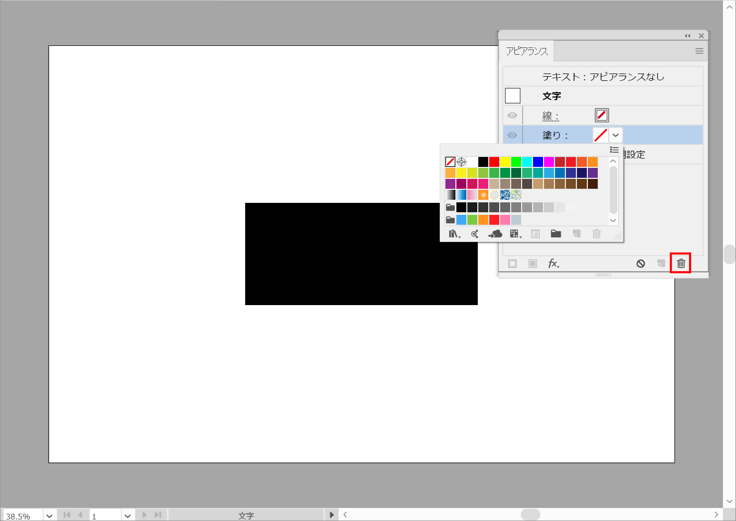736x521 pixels.
Task: Open the show swatch kinds menu icon
Action: point(515,234)
